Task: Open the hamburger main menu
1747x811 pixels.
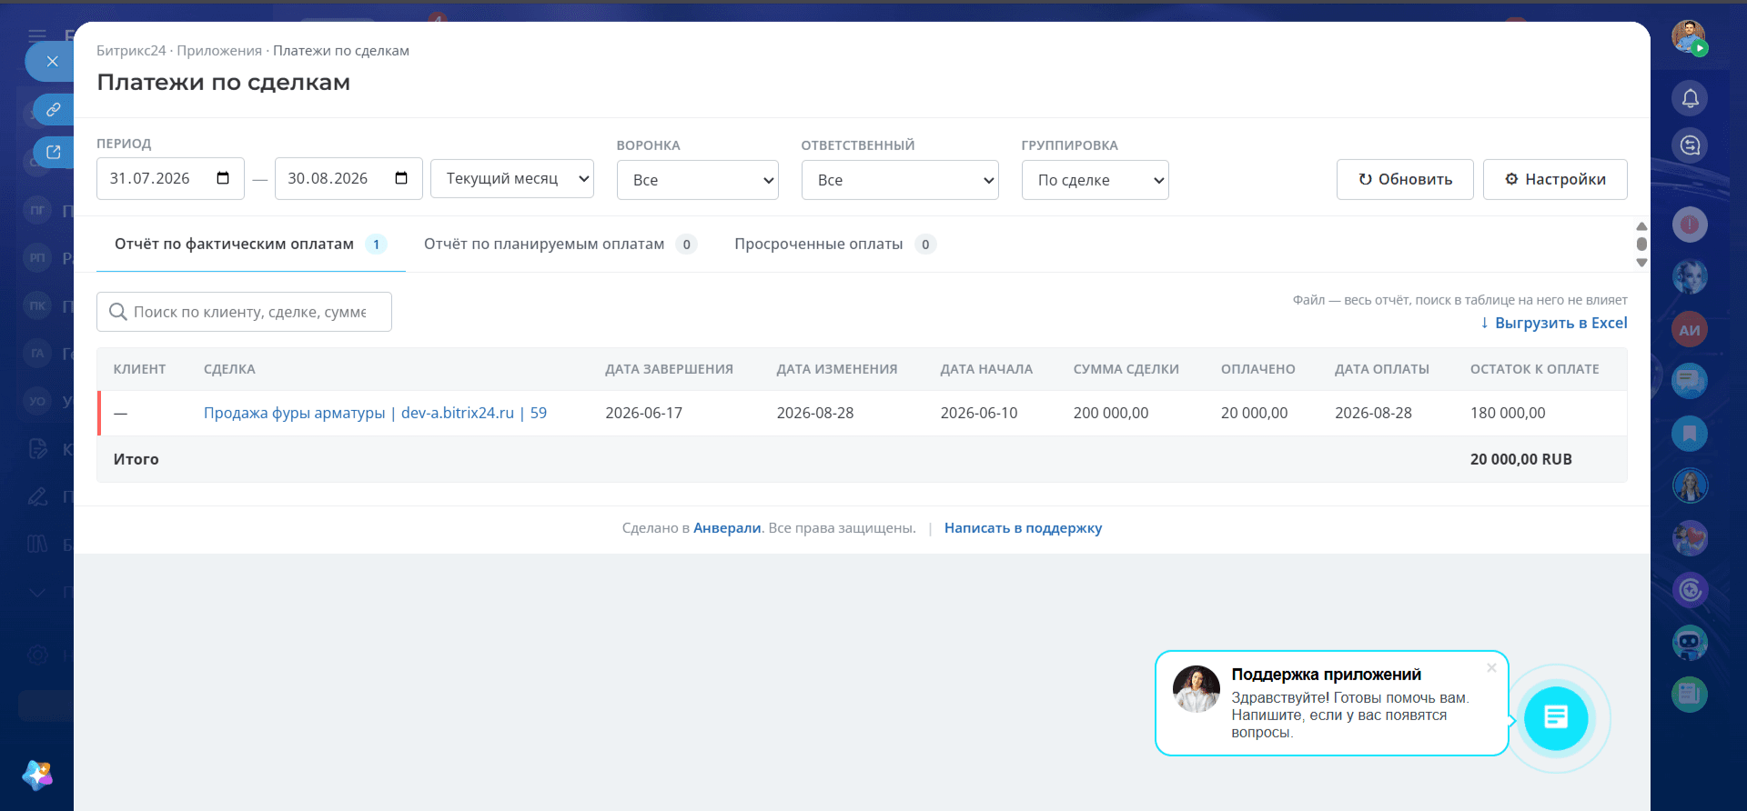Action: coord(37,35)
